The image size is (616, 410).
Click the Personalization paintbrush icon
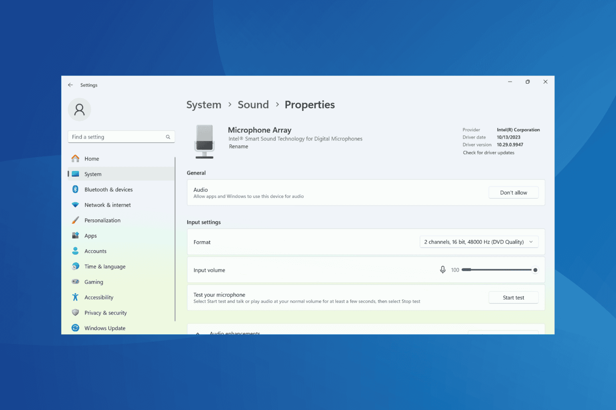pyautogui.click(x=75, y=220)
